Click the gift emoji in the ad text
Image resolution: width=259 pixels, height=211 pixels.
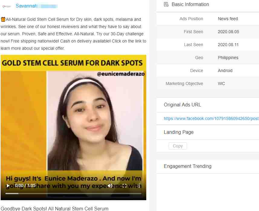pyautogui.click(x=3, y=19)
